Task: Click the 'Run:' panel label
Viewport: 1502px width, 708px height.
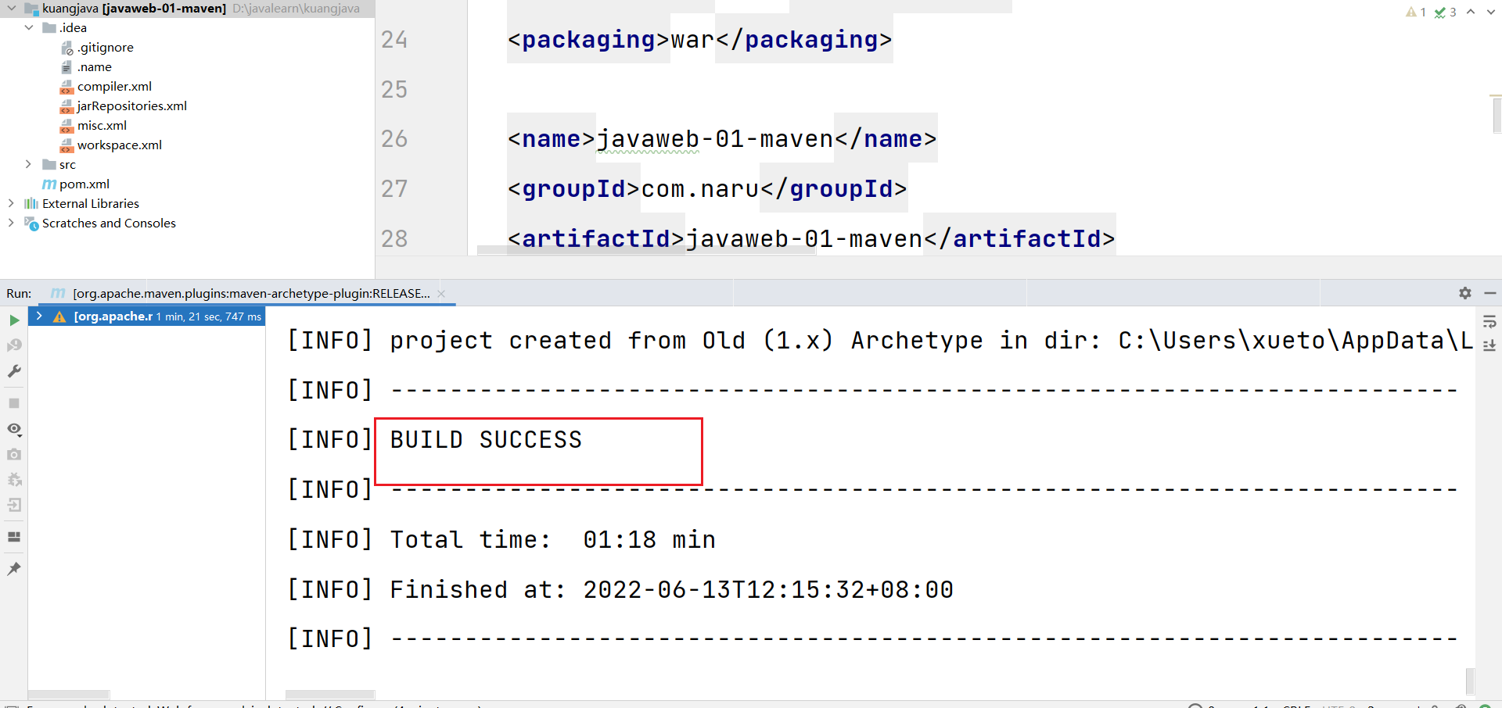Action: [x=19, y=294]
